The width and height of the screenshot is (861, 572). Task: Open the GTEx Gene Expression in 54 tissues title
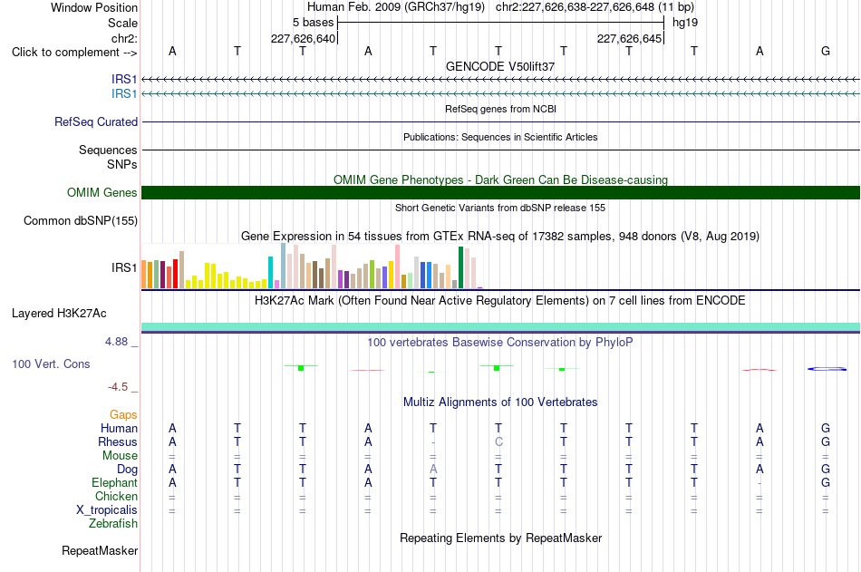[500, 237]
